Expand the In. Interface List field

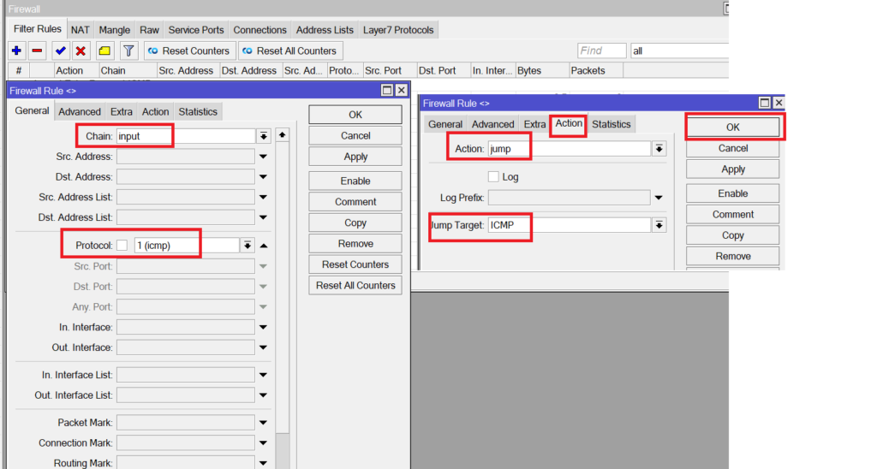click(263, 375)
